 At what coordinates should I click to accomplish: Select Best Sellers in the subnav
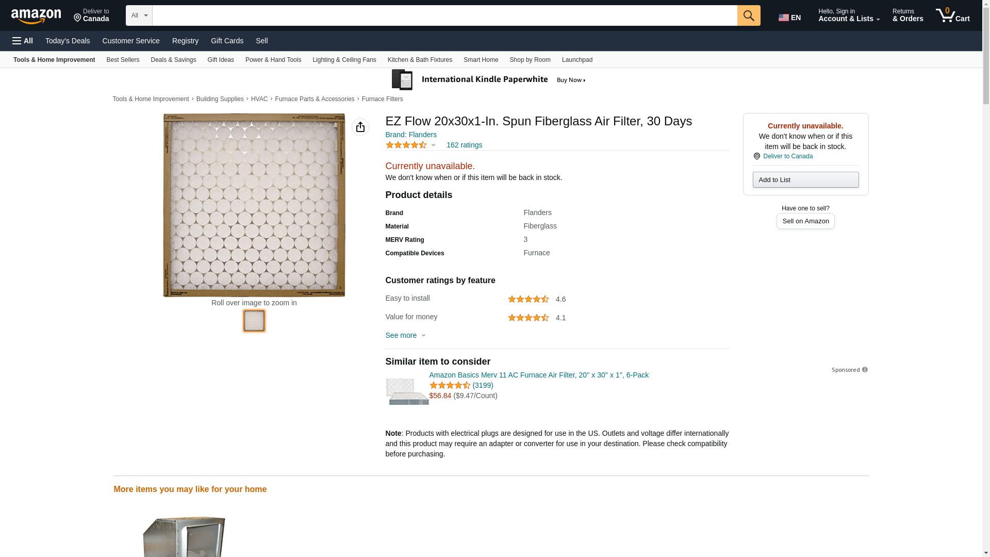point(123,60)
